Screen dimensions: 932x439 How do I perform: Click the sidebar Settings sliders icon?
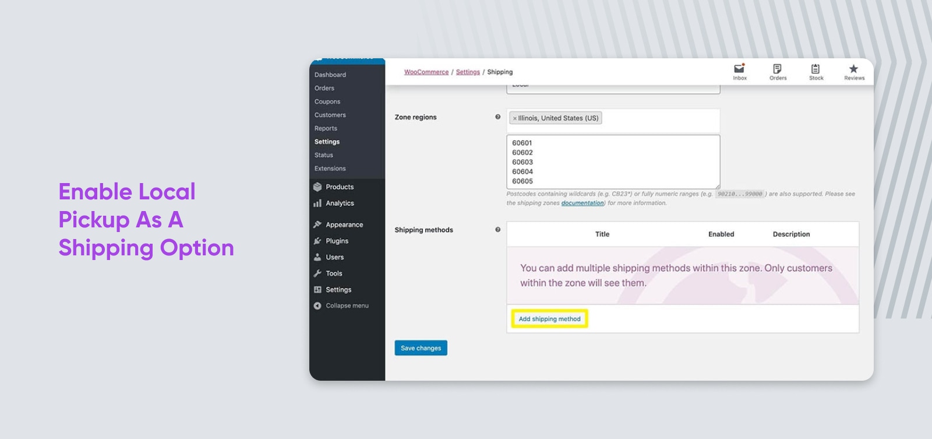pyautogui.click(x=317, y=290)
